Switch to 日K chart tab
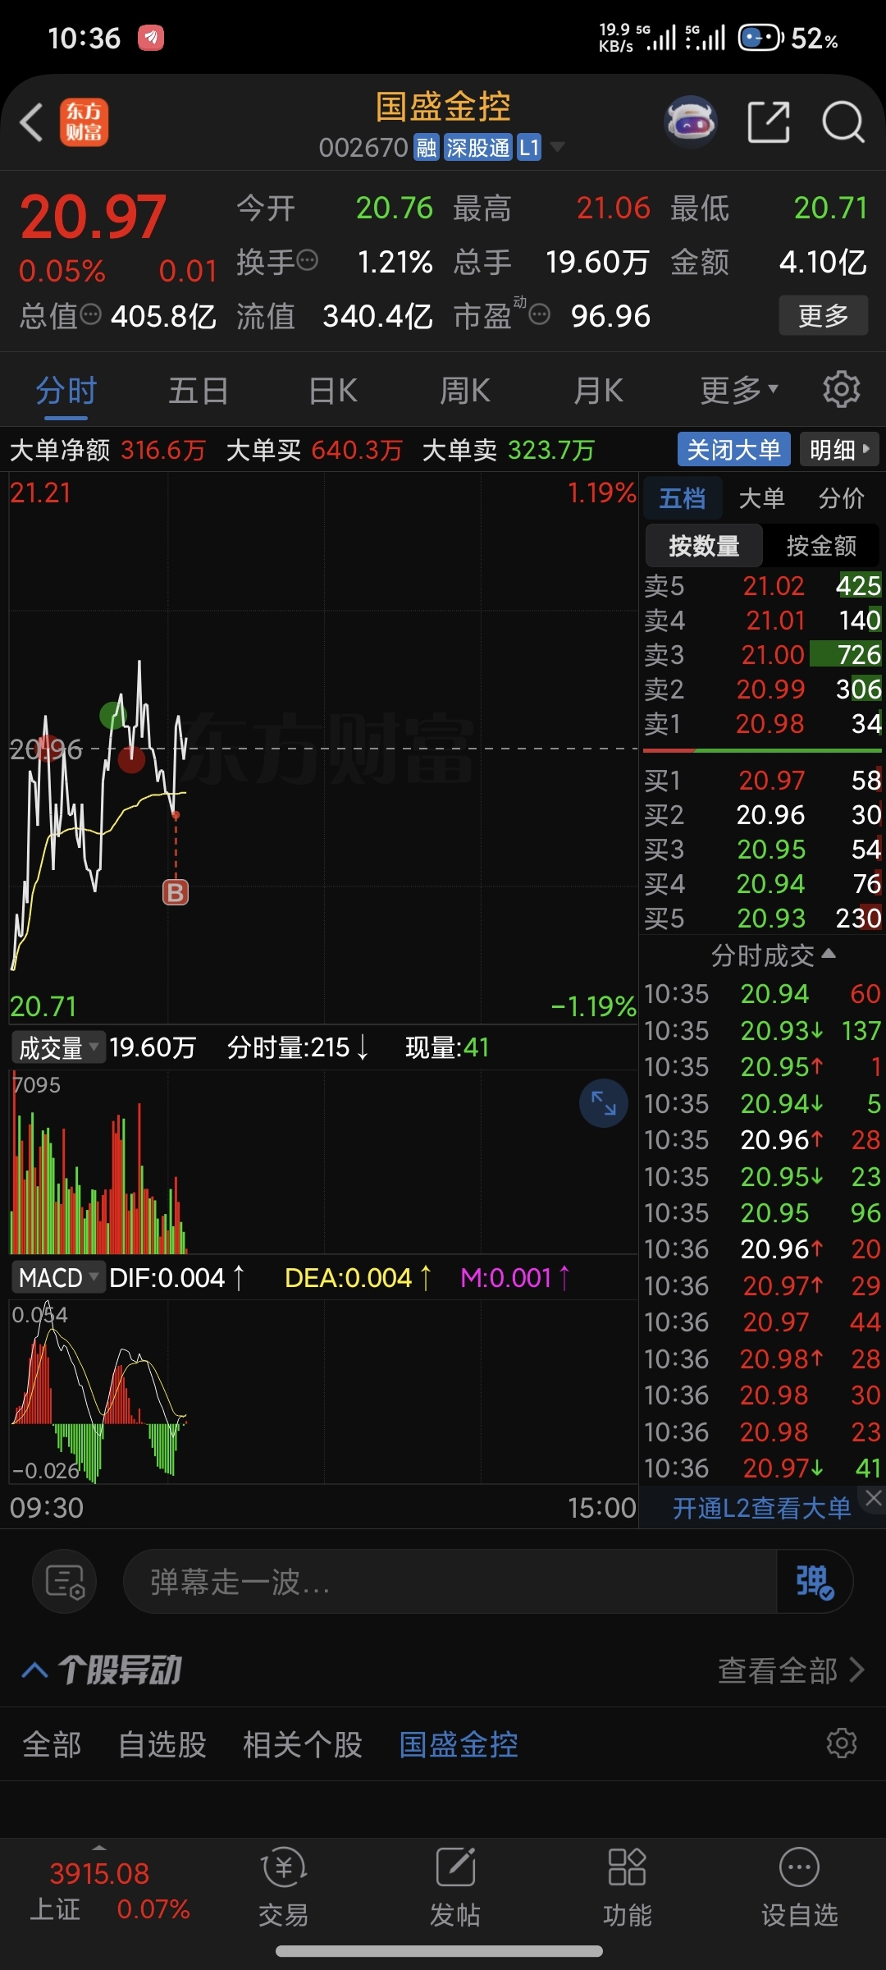886x1970 pixels. tap(333, 391)
